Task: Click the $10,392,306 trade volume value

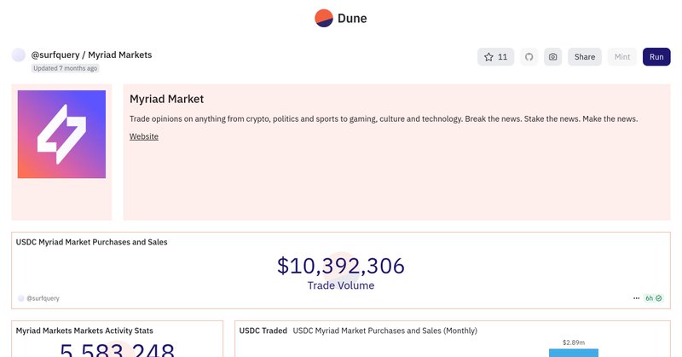Action: pyautogui.click(x=340, y=266)
